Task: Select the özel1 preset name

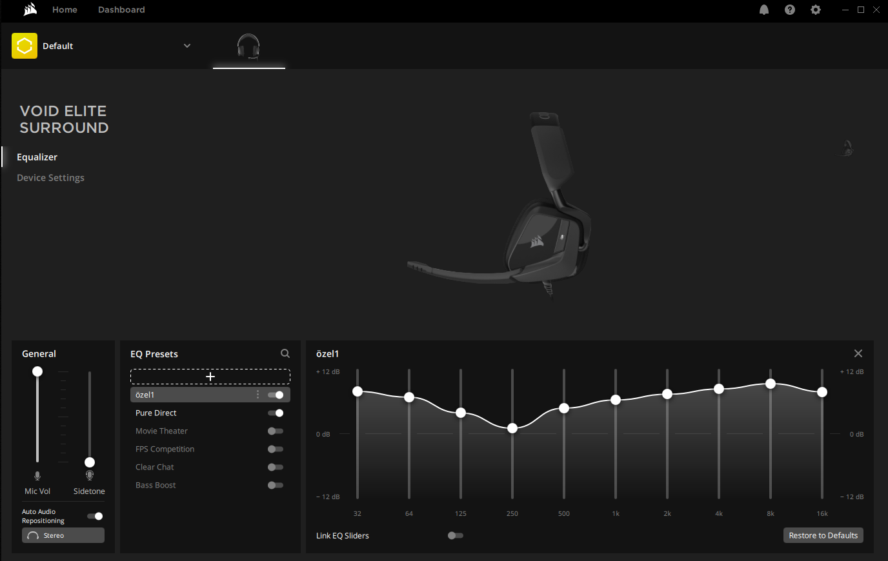Action: click(145, 395)
